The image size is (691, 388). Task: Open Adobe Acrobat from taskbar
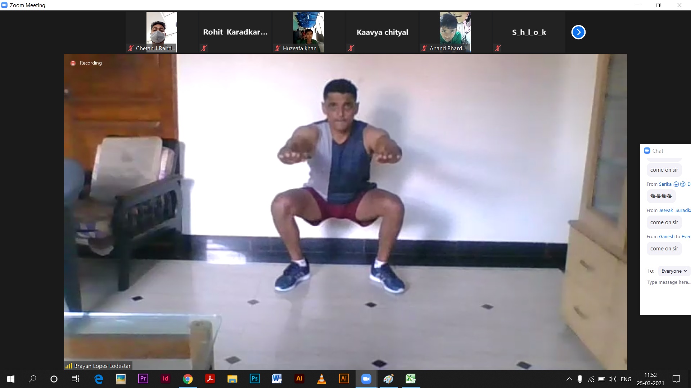210,379
